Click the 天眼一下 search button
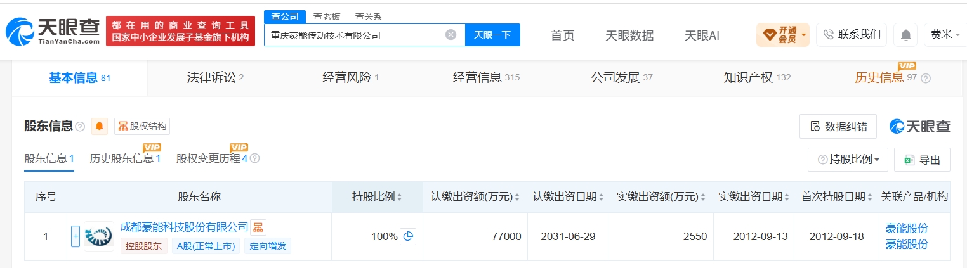967x268 pixels. point(492,35)
